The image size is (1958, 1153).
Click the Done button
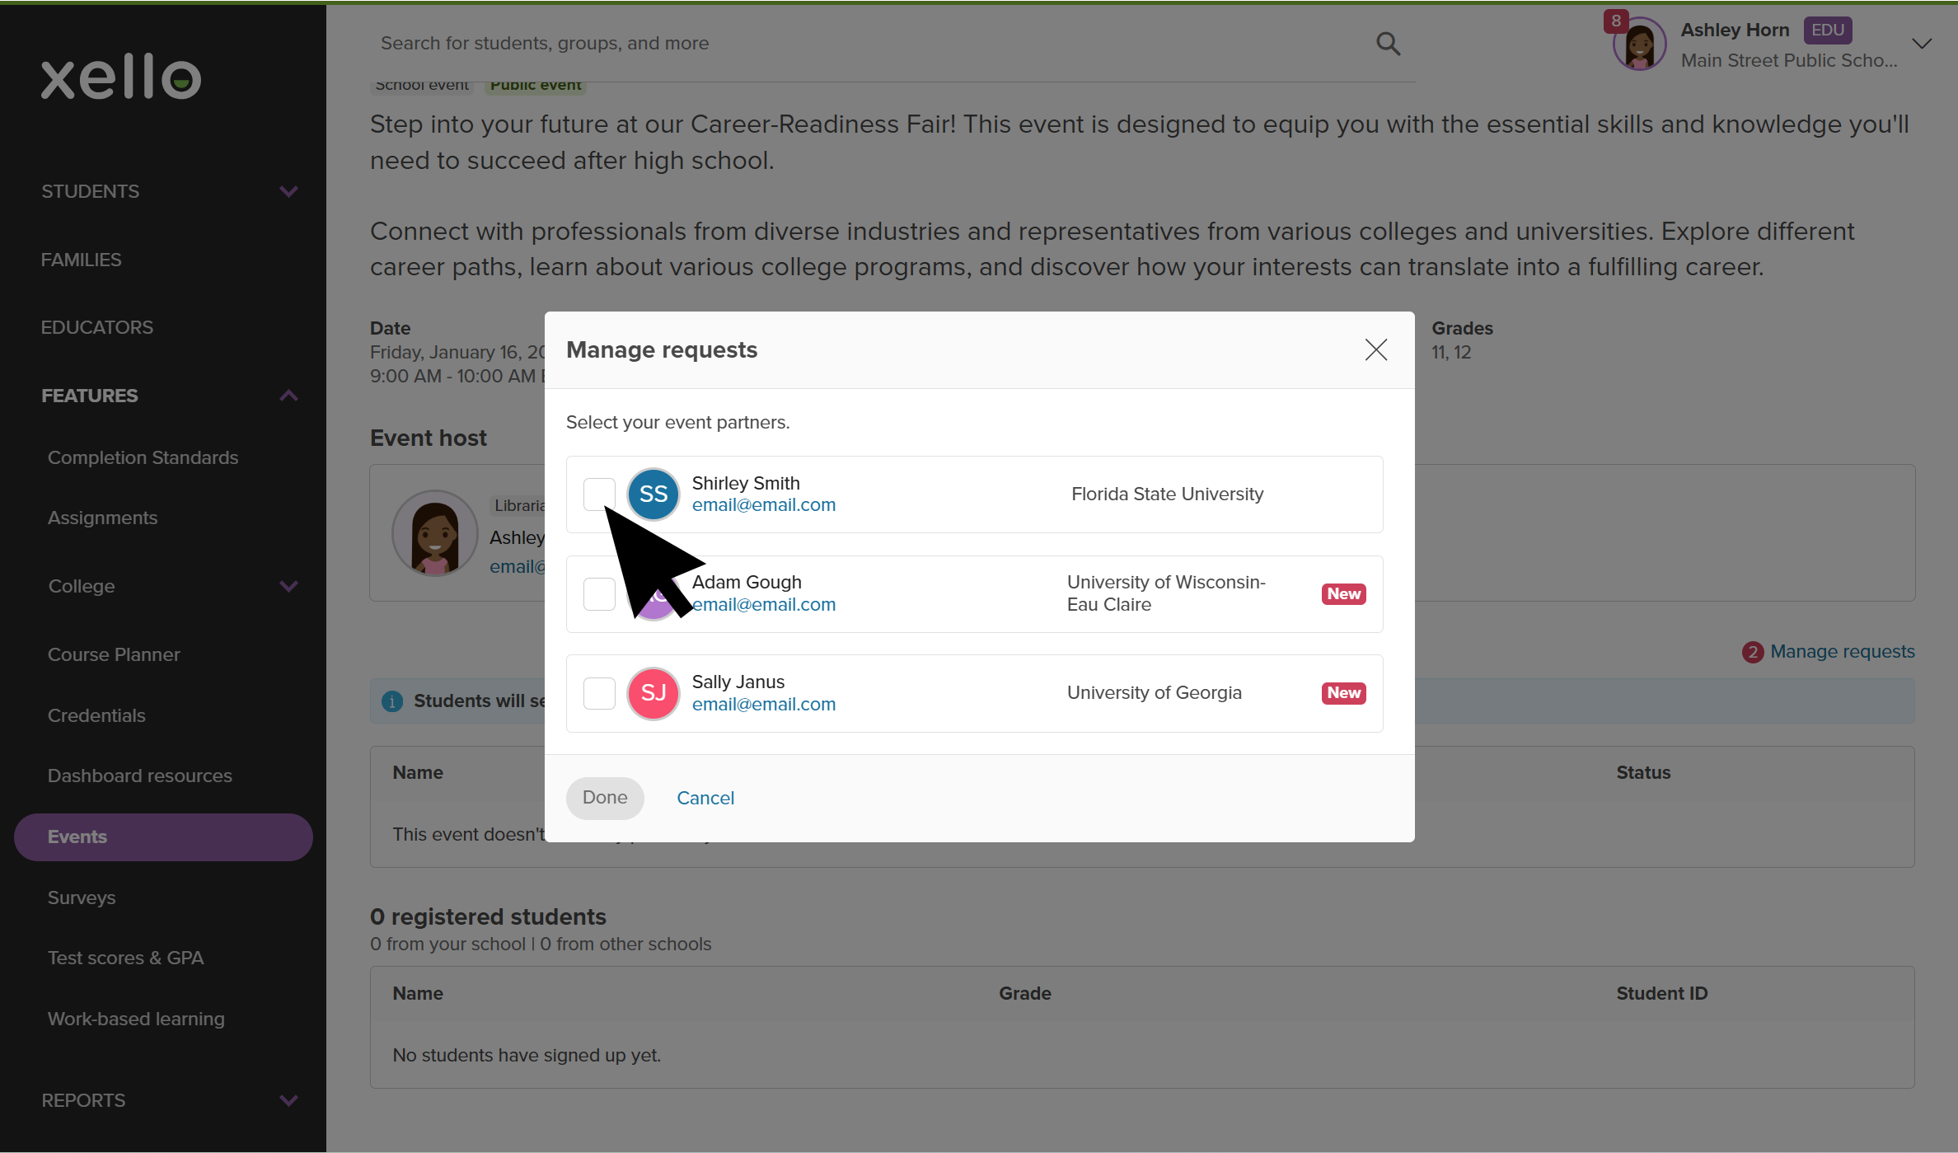click(605, 797)
